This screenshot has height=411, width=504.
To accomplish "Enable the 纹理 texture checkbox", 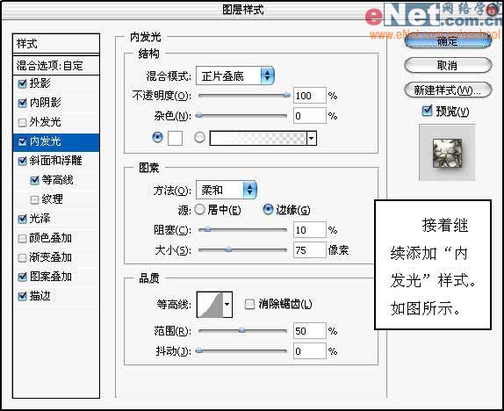I will (x=34, y=199).
